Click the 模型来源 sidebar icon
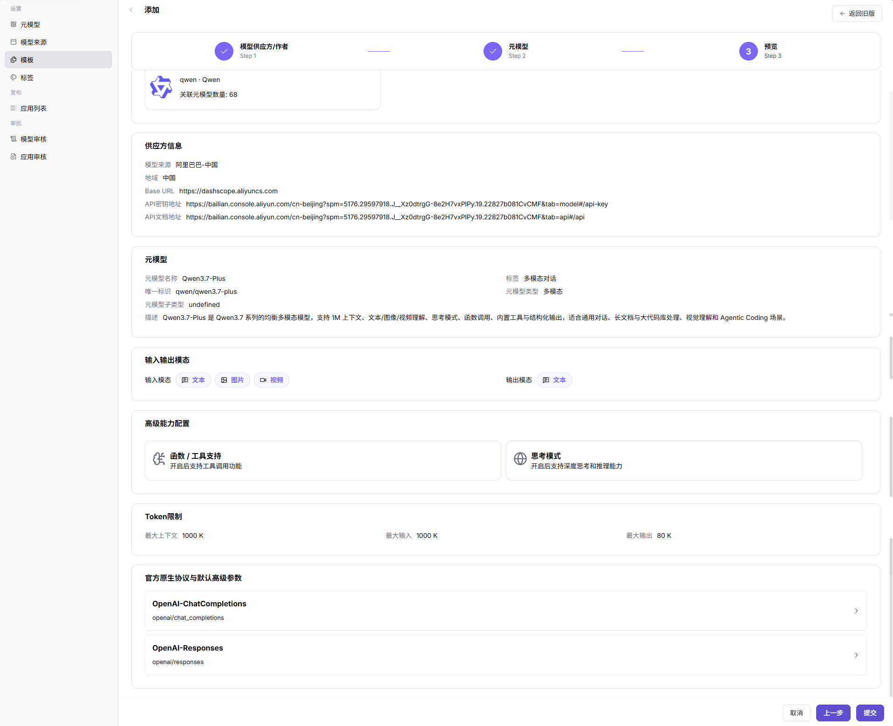This screenshot has height=726, width=893. pyautogui.click(x=14, y=42)
